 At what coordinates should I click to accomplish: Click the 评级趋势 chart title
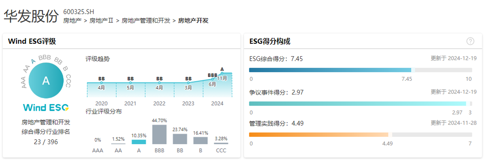coord(98,59)
